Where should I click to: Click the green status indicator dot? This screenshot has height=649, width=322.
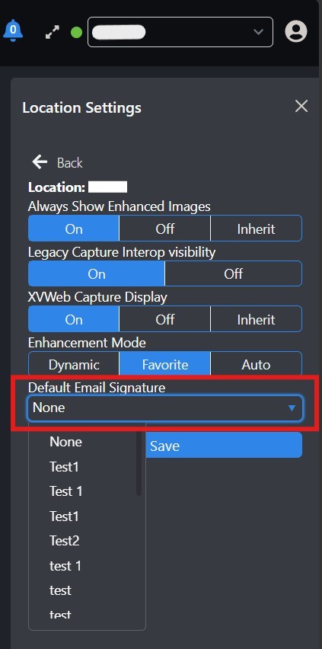pyautogui.click(x=77, y=32)
